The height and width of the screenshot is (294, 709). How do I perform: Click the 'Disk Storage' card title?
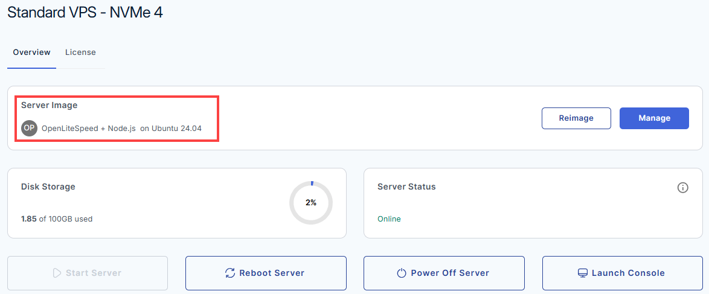point(48,187)
